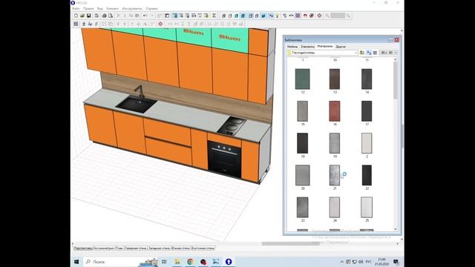Image resolution: width=475 pixels, height=267 pixels.
Task: Open Chrome from the taskbar
Action: (190, 262)
